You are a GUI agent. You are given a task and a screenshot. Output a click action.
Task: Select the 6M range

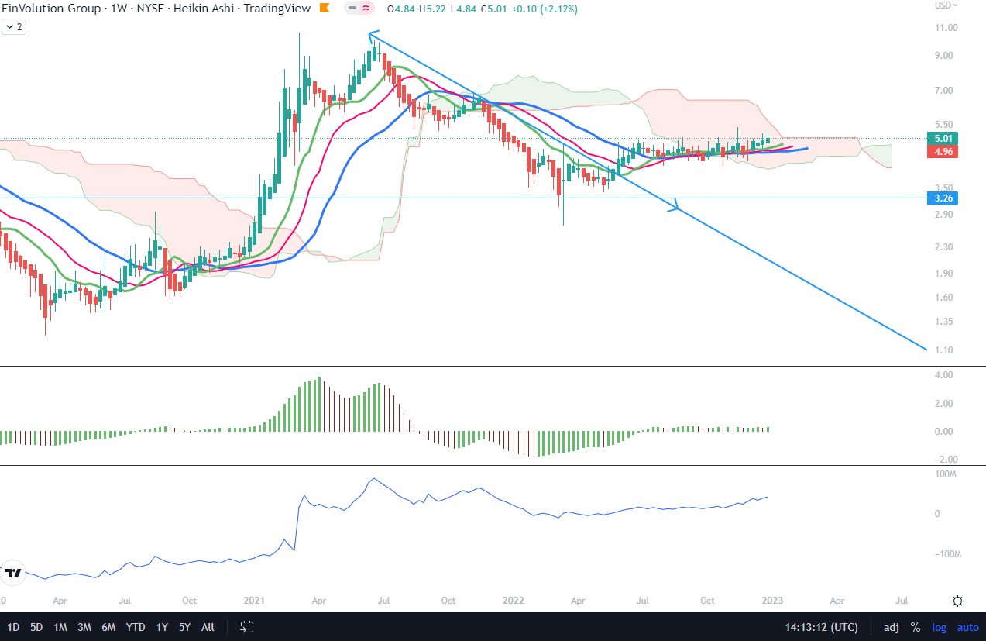pos(108,627)
